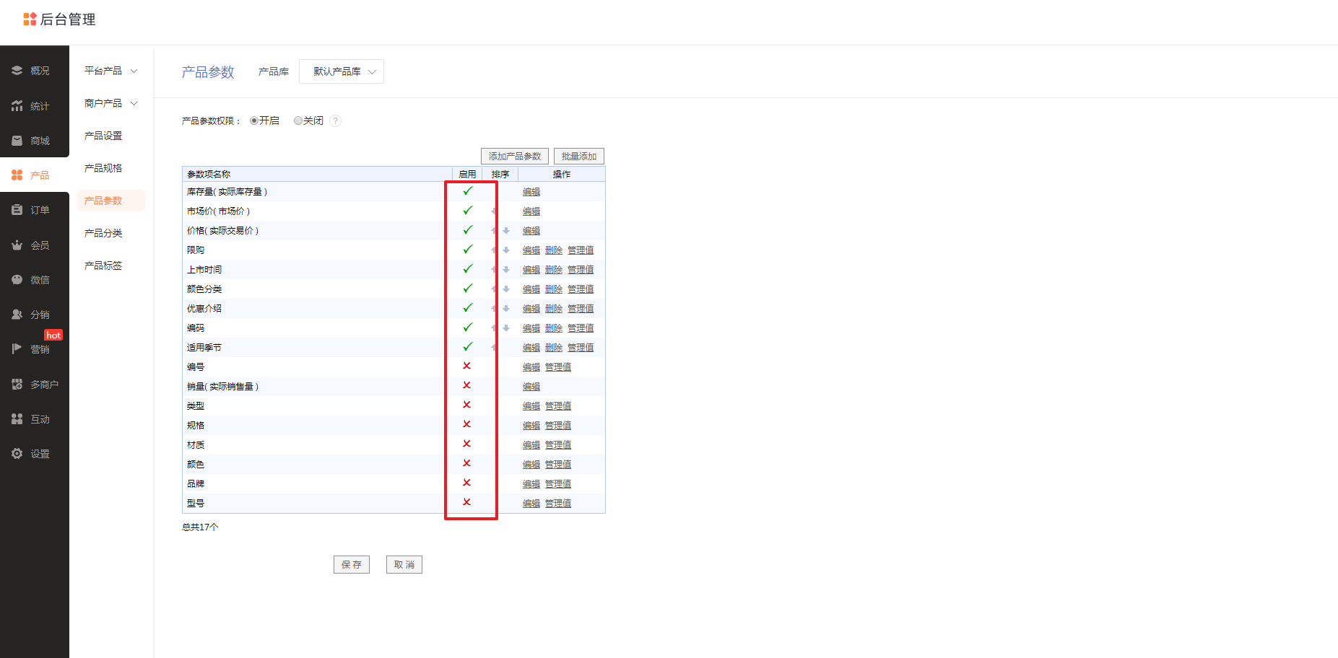This screenshot has height=658, width=1338.
Task: Click 管理值 link for 型号 row
Action: 558,504
